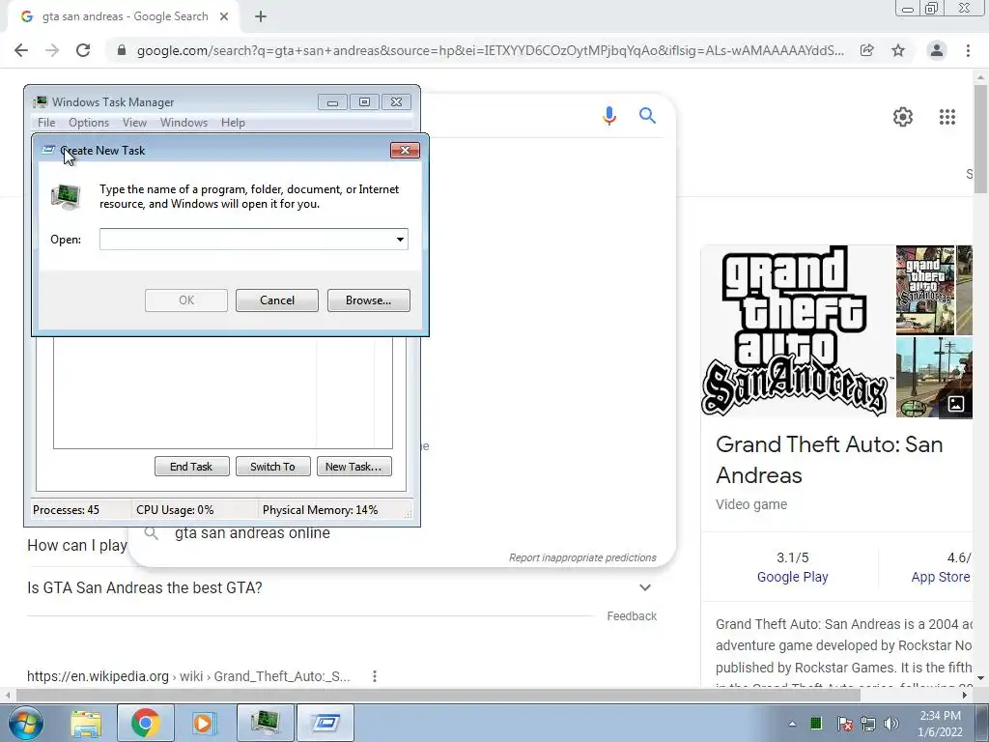
Task: Click the green tray CPU meter icon
Action: point(815,724)
